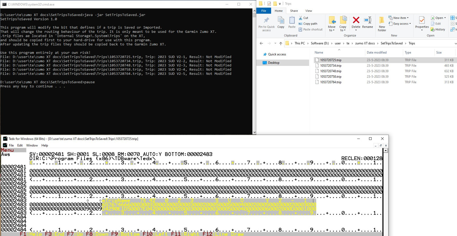Switch to the View ribbon tab

click(x=309, y=11)
